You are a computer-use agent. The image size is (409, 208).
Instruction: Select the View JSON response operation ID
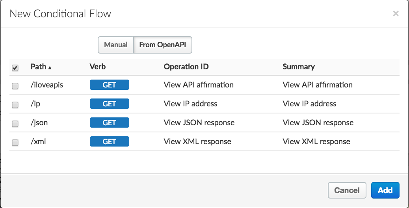pos(199,123)
